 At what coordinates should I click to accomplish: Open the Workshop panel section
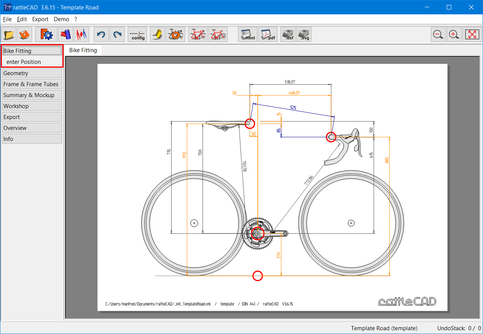(x=32, y=106)
